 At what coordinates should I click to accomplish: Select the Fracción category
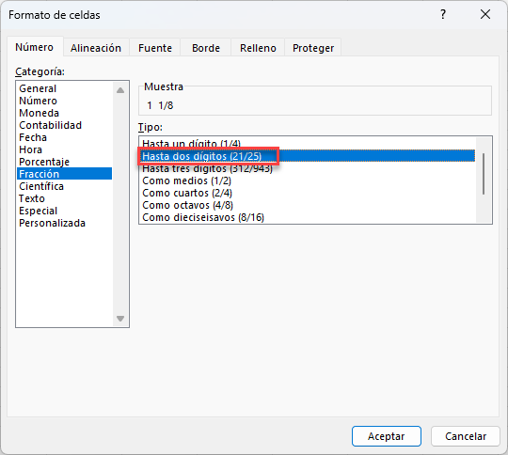pyautogui.click(x=65, y=174)
